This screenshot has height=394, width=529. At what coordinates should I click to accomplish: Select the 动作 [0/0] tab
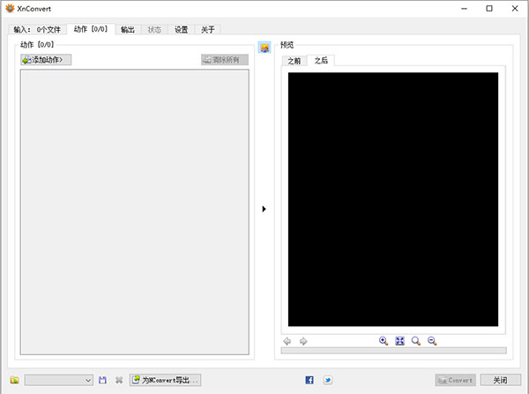coord(91,29)
